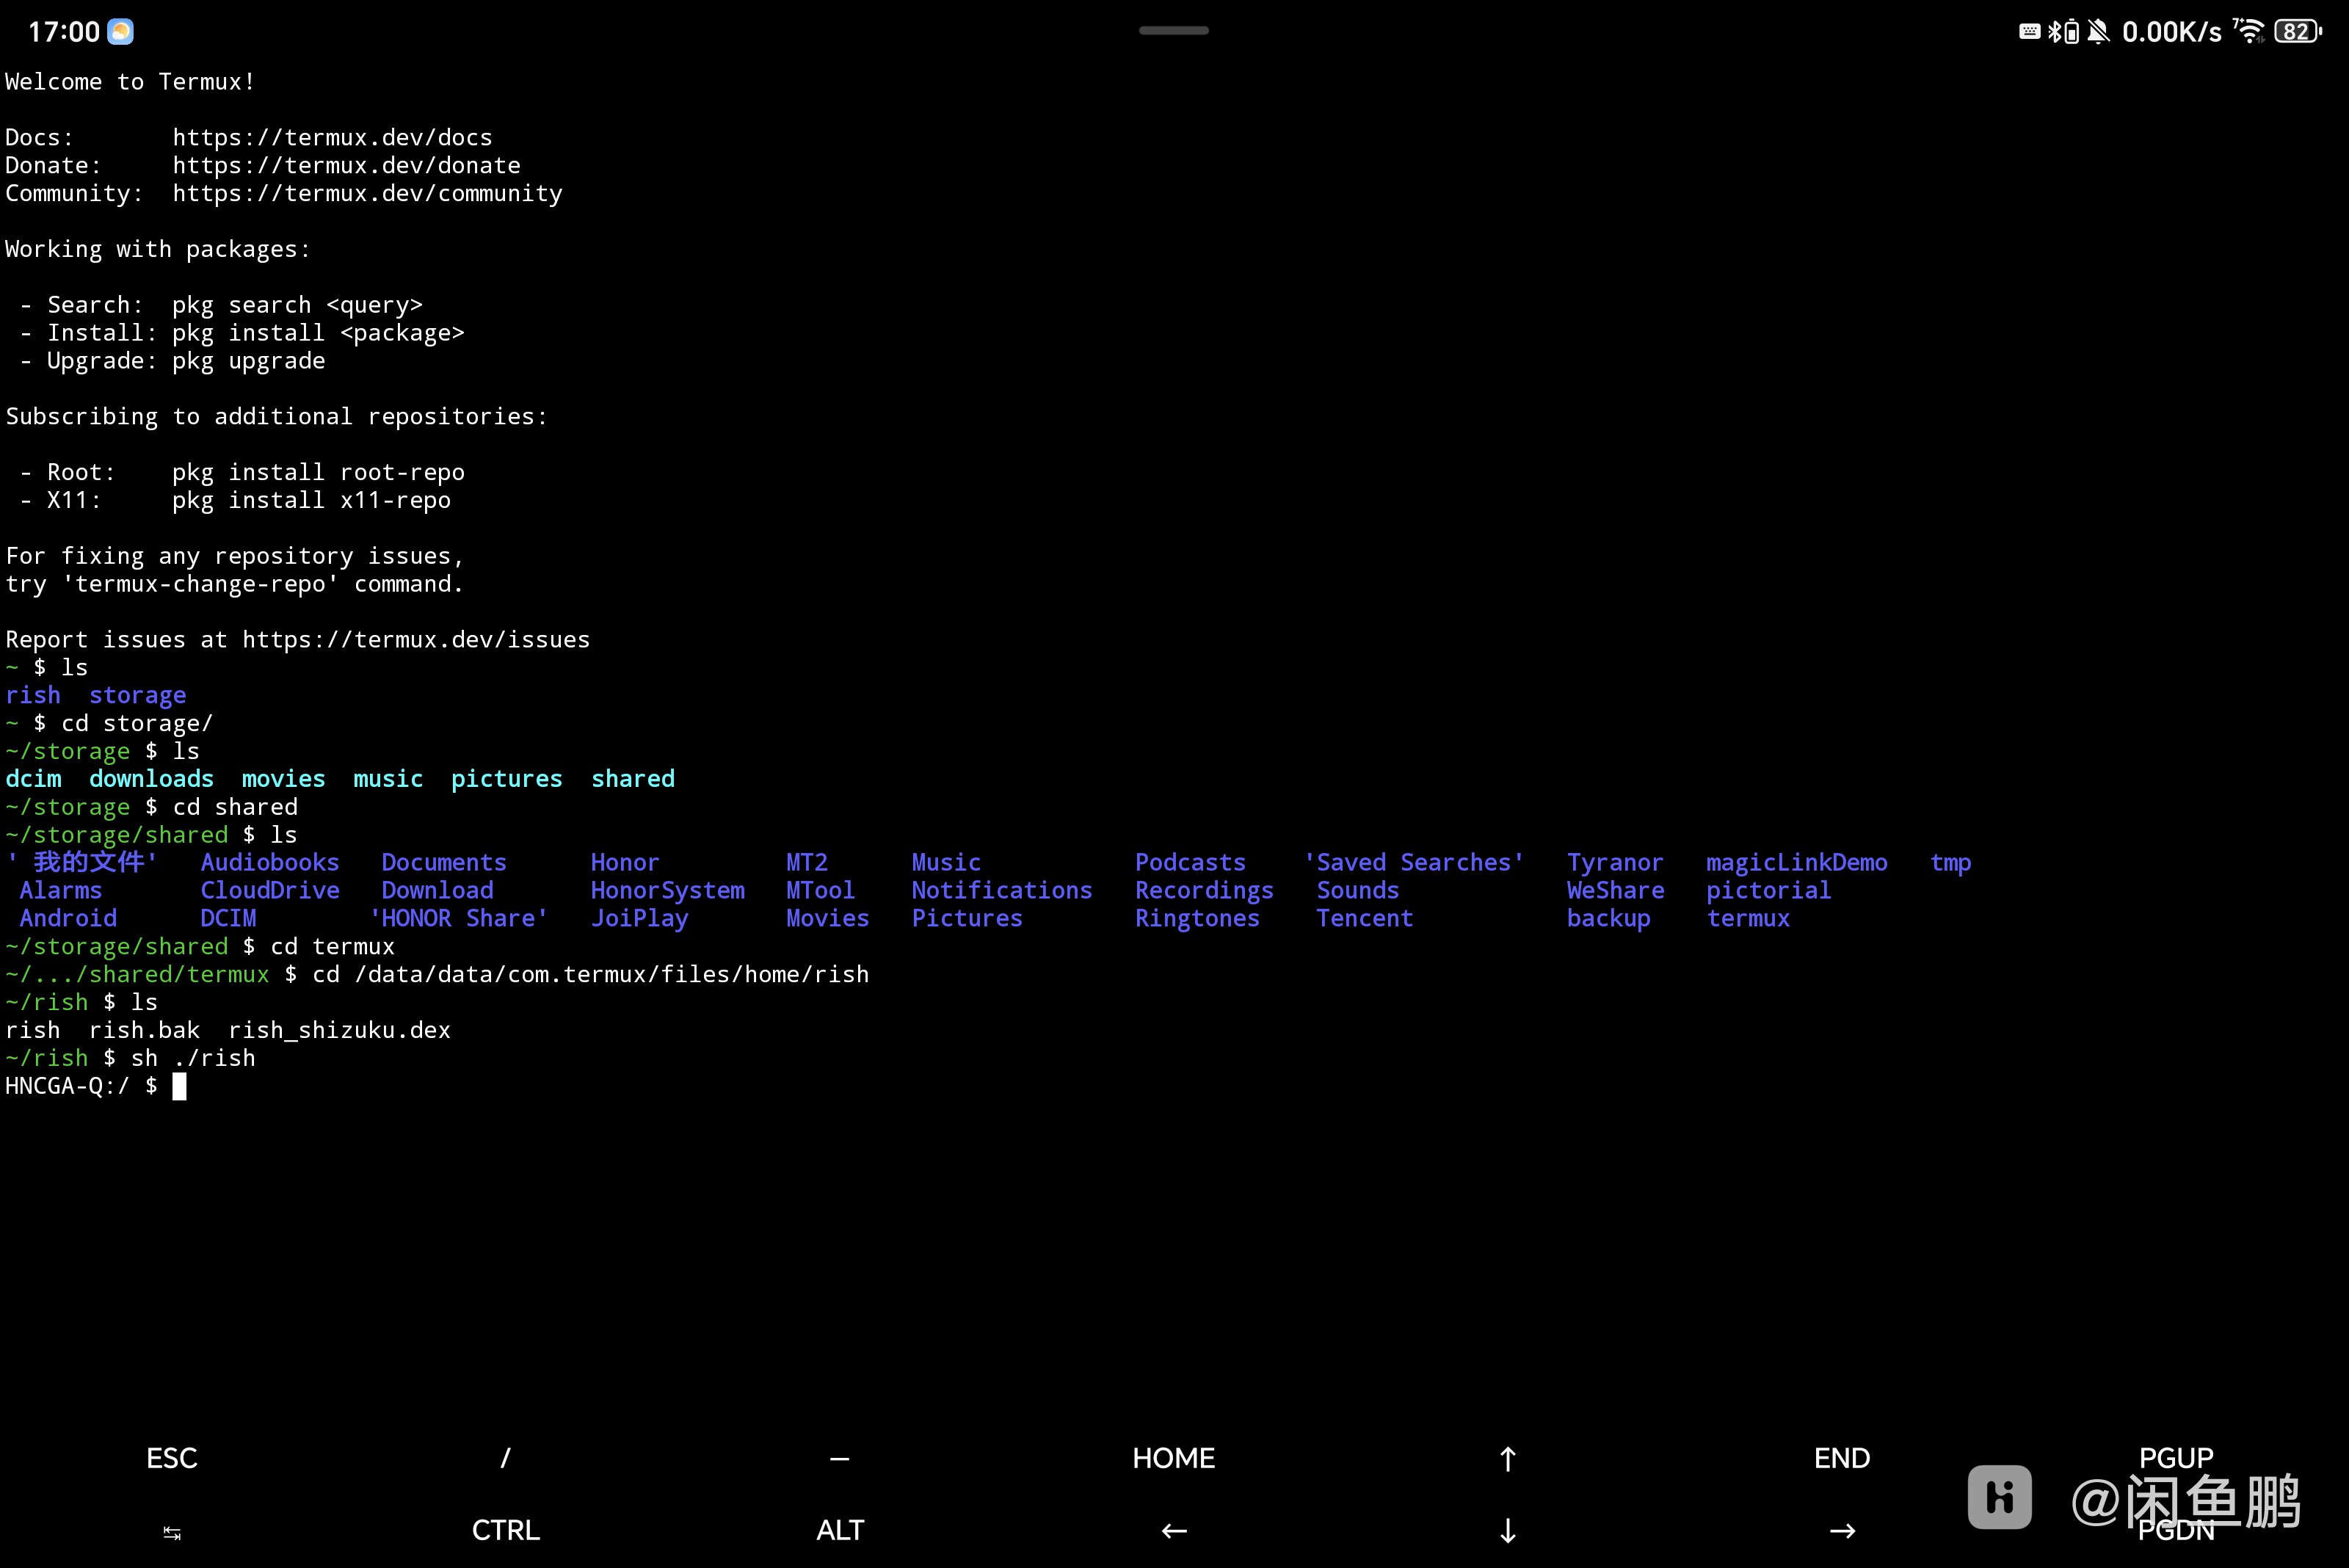This screenshot has width=2349, height=1568.
Task: Tap 'movies' in storage listing
Action: click(283, 778)
